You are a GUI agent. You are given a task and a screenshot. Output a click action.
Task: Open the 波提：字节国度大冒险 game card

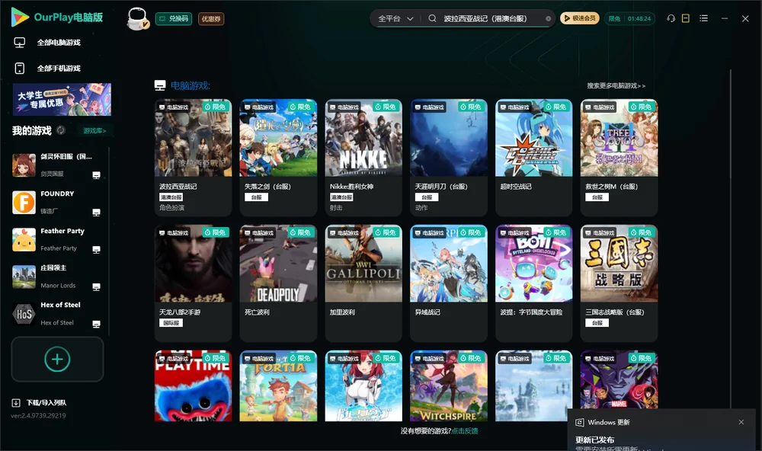[533, 283]
